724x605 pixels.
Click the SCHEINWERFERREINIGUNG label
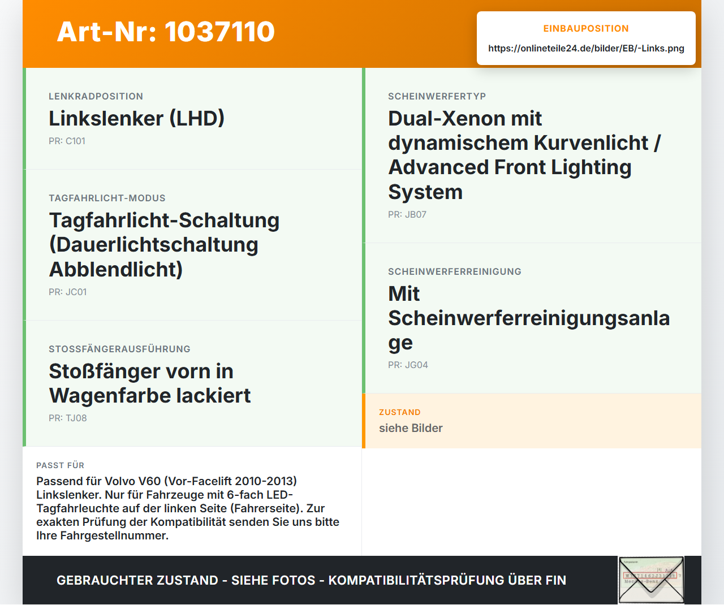pos(454,271)
